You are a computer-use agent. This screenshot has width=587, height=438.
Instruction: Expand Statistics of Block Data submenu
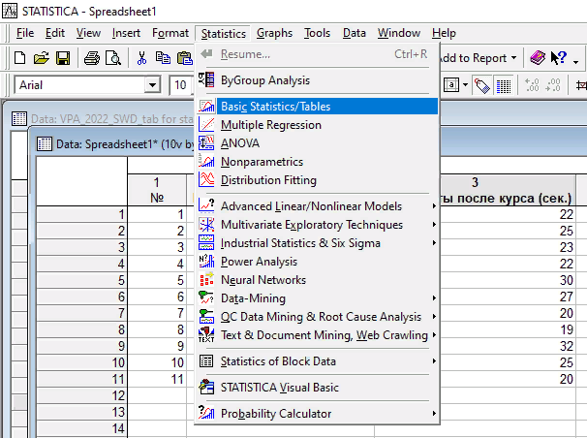click(434, 360)
